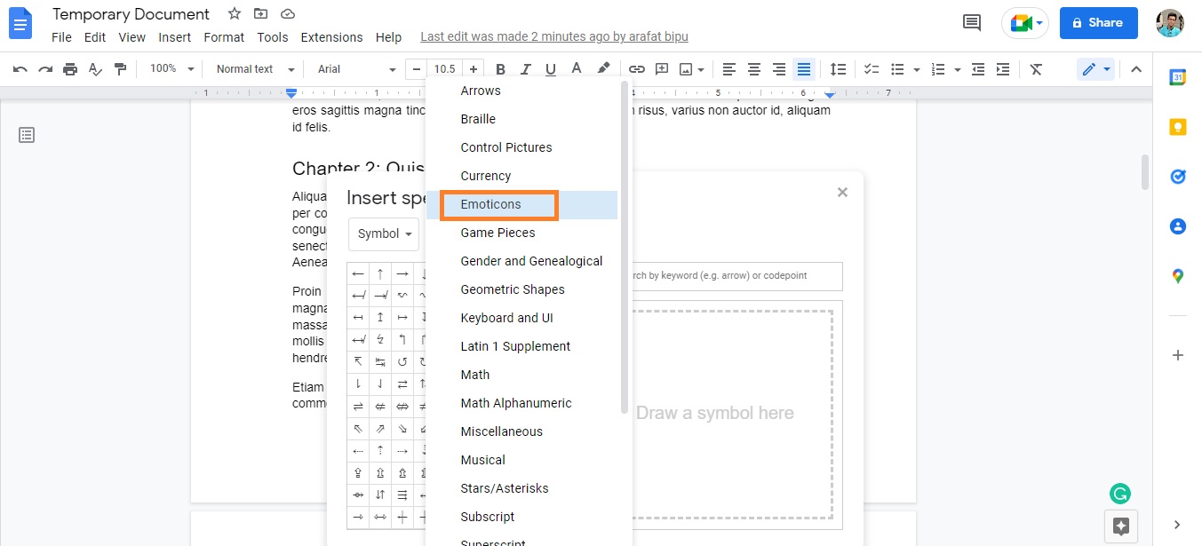Enable underline formatting
Image resolution: width=1202 pixels, height=546 pixels.
coord(549,68)
